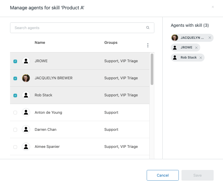Remove JROWE chip from agents with skill
223x186 pixels.
coord(196,48)
